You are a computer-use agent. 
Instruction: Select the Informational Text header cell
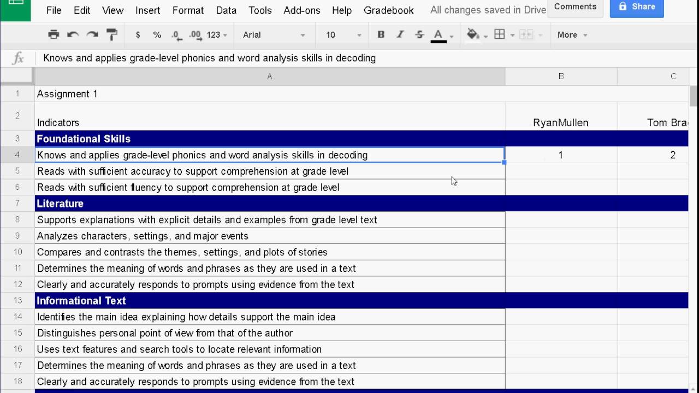(x=270, y=301)
